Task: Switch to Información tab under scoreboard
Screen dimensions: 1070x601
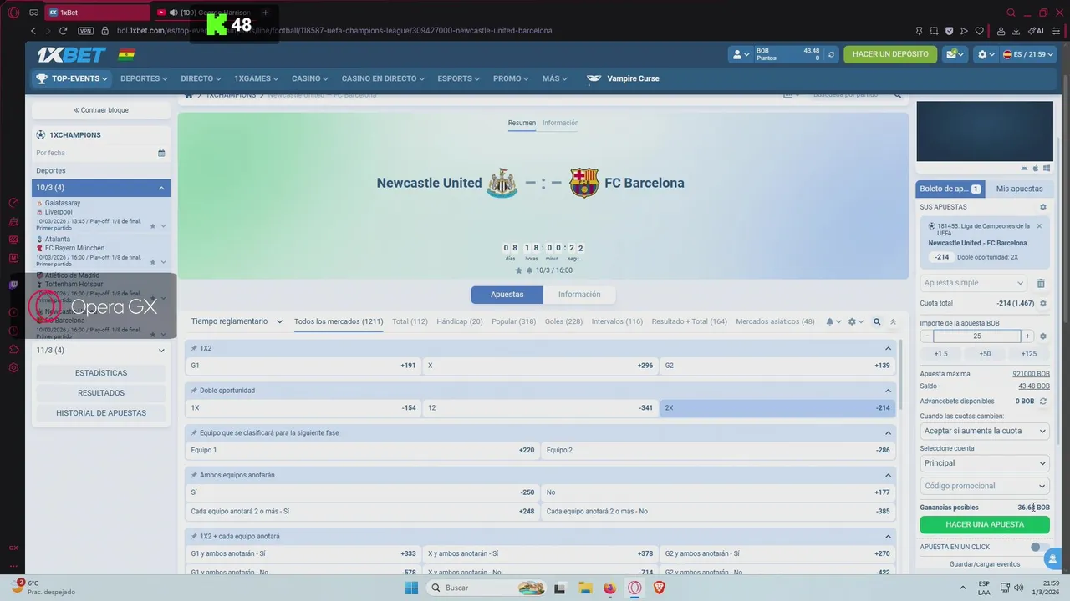Action: [579, 295]
